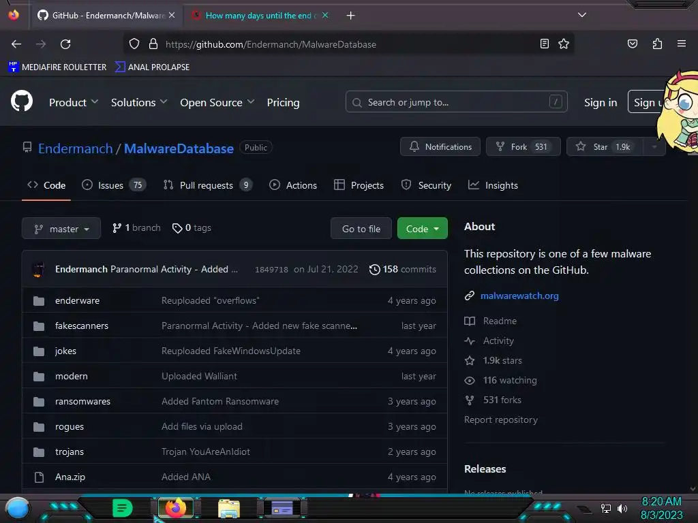View 1.9k stars link

pos(494,360)
